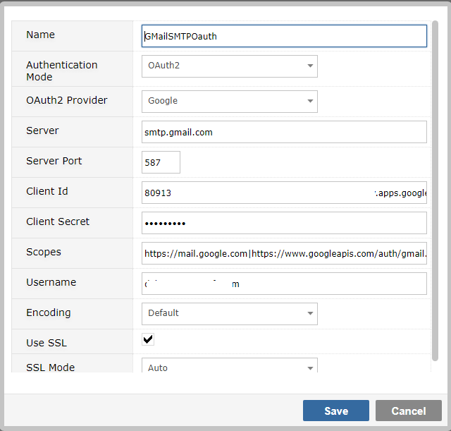451x431 pixels.
Task: Open the Authentication Mode dropdown
Action: tap(230, 66)
